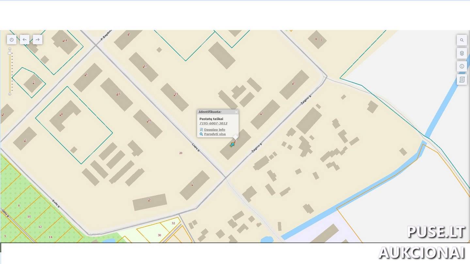This screenshot has width=470, height=264.
Task: Select building point 17
Action: 145,66
